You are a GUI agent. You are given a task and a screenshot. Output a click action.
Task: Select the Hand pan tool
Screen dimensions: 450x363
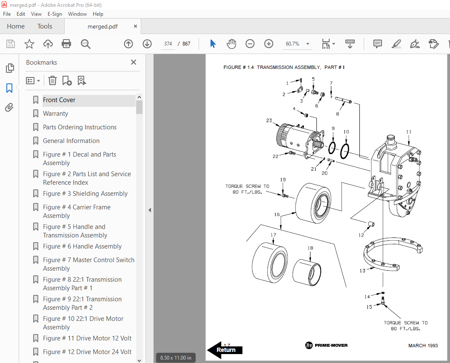[231, 44]
